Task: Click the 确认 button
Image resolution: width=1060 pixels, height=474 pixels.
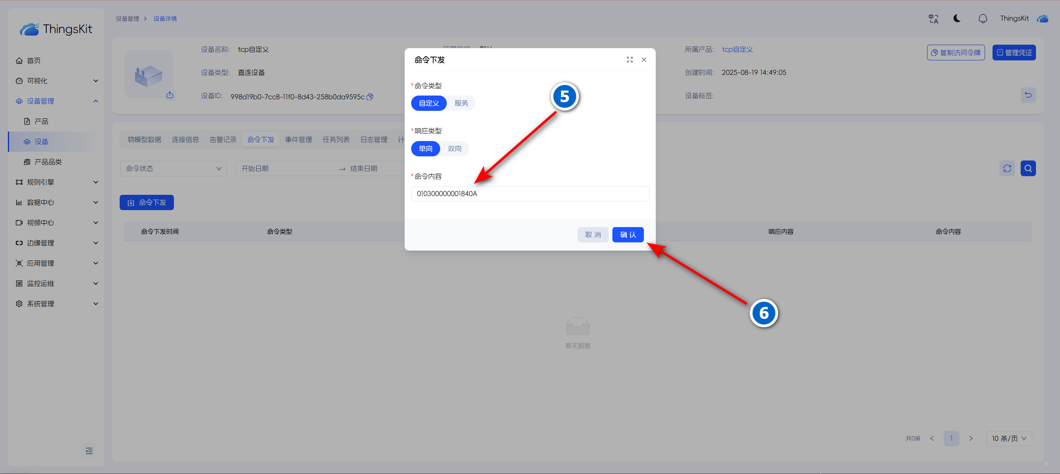Action: point(628,235)
